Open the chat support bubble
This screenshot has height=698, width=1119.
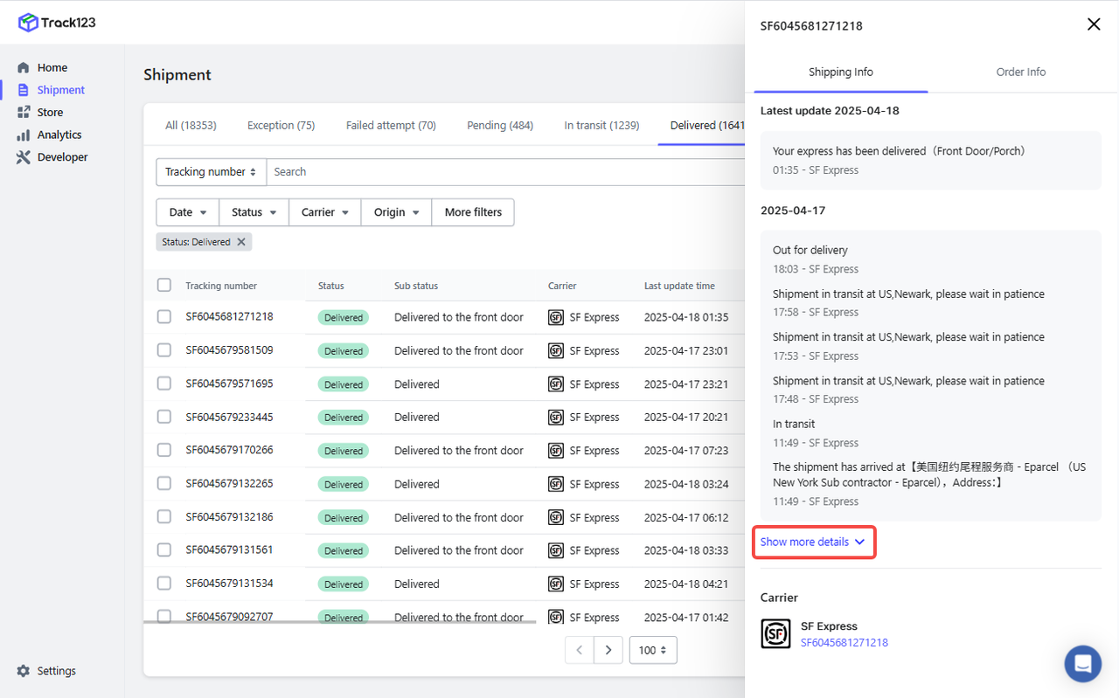[x=1082, y=664]
